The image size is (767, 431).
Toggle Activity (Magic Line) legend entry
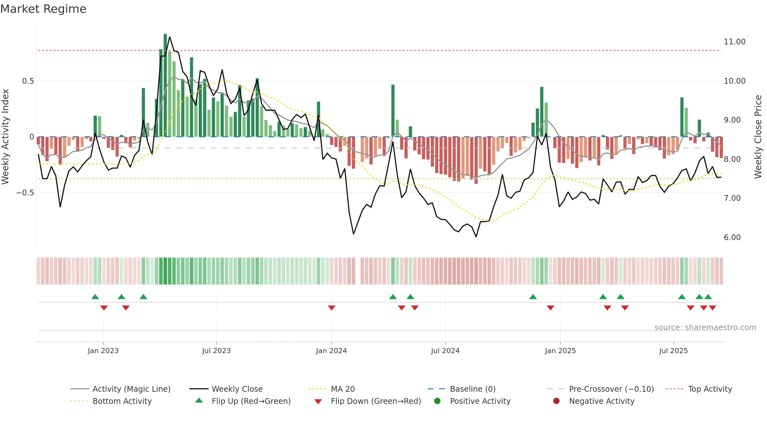[120, 389]
